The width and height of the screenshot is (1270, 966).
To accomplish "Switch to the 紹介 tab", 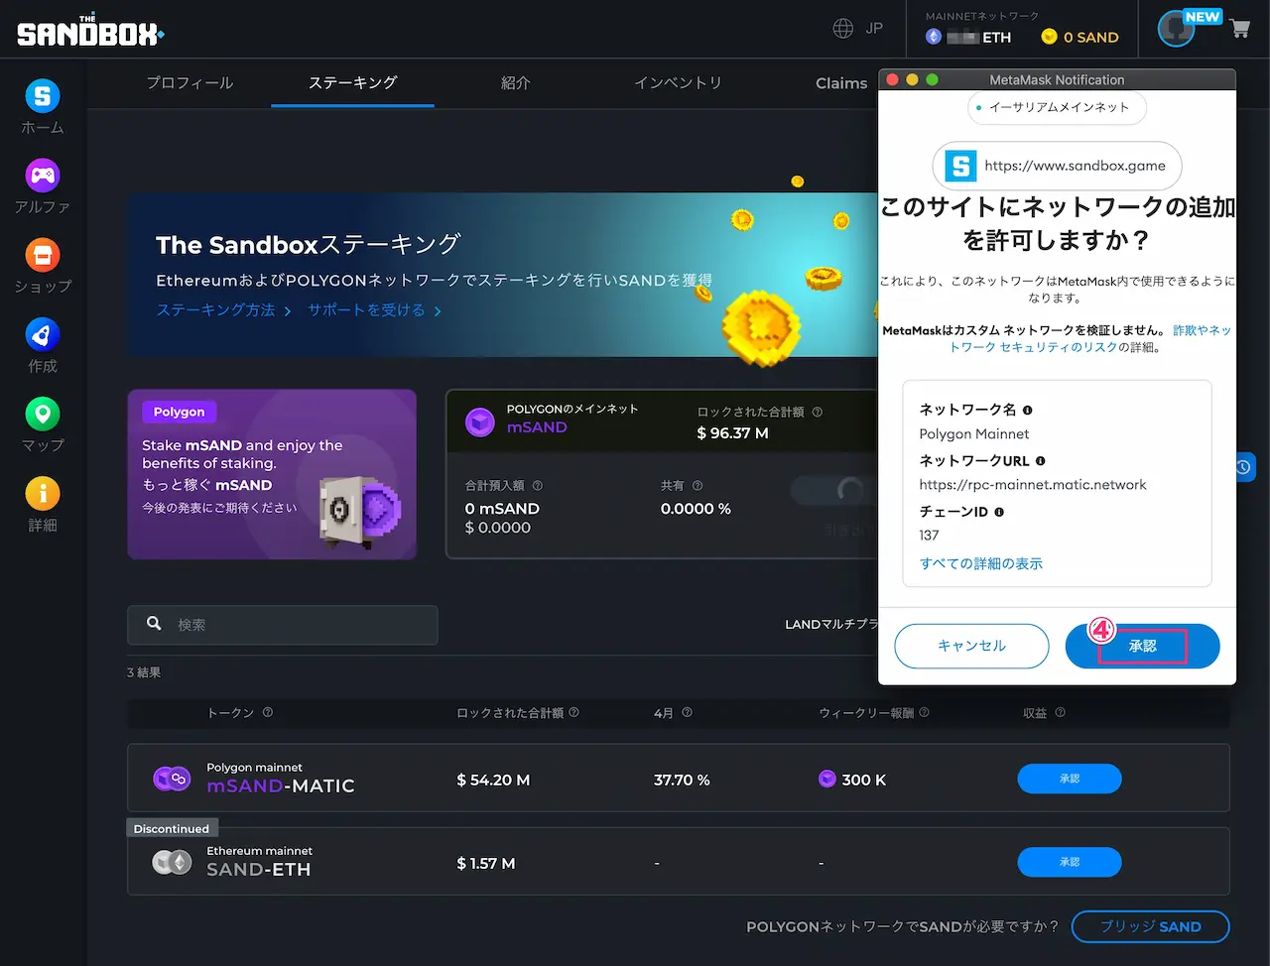I will (515, 82).
